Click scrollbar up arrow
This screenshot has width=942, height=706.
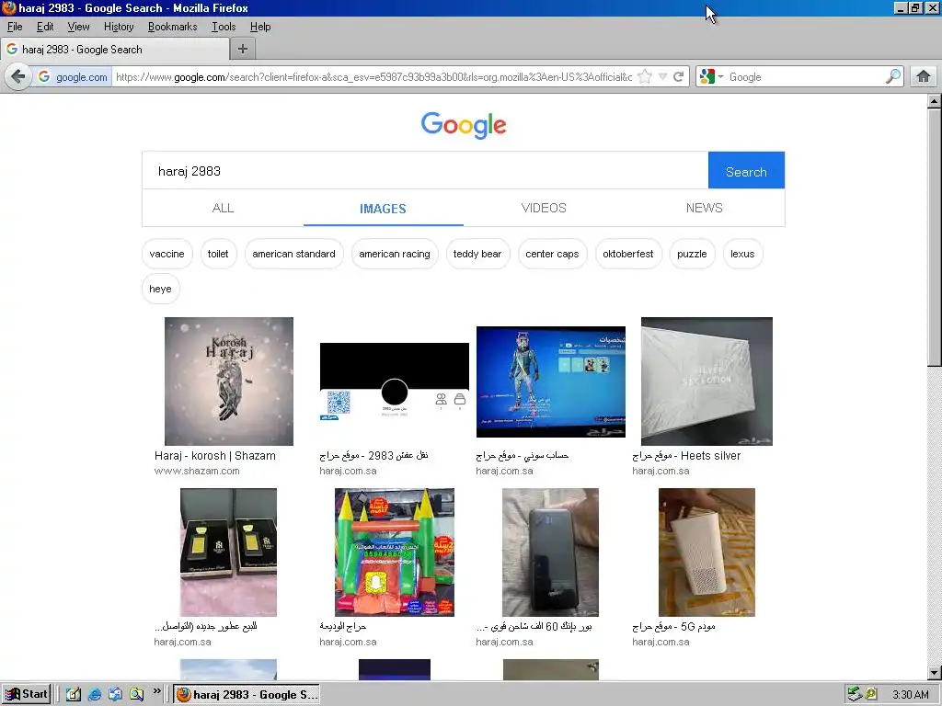click(x=934, y=101)
